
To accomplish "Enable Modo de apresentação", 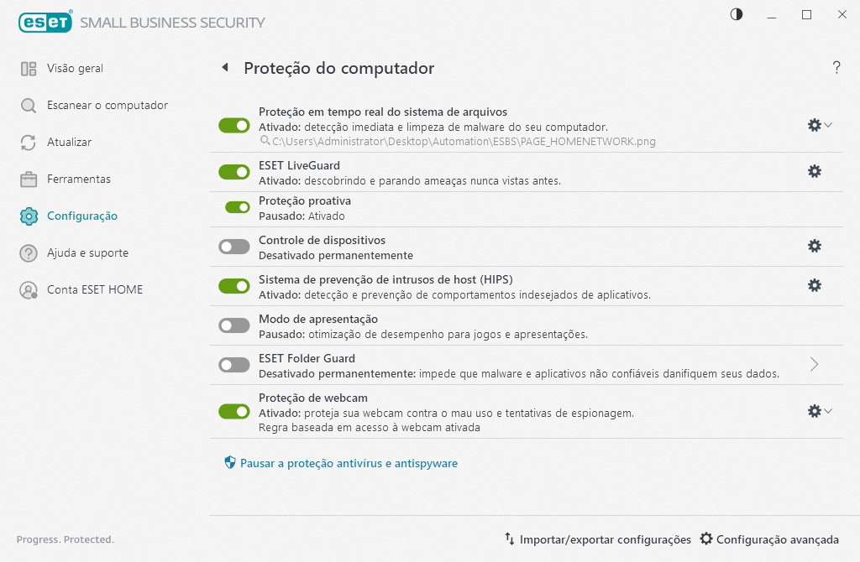I will tap(234, 325).
